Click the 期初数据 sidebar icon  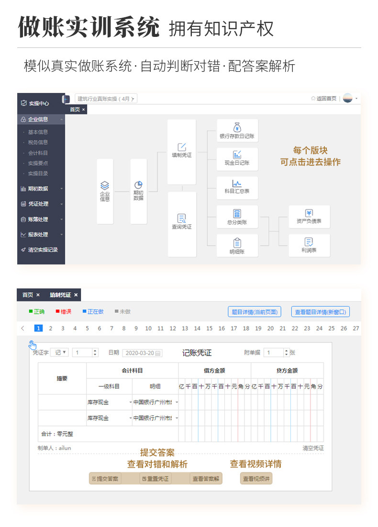[23, 189]
